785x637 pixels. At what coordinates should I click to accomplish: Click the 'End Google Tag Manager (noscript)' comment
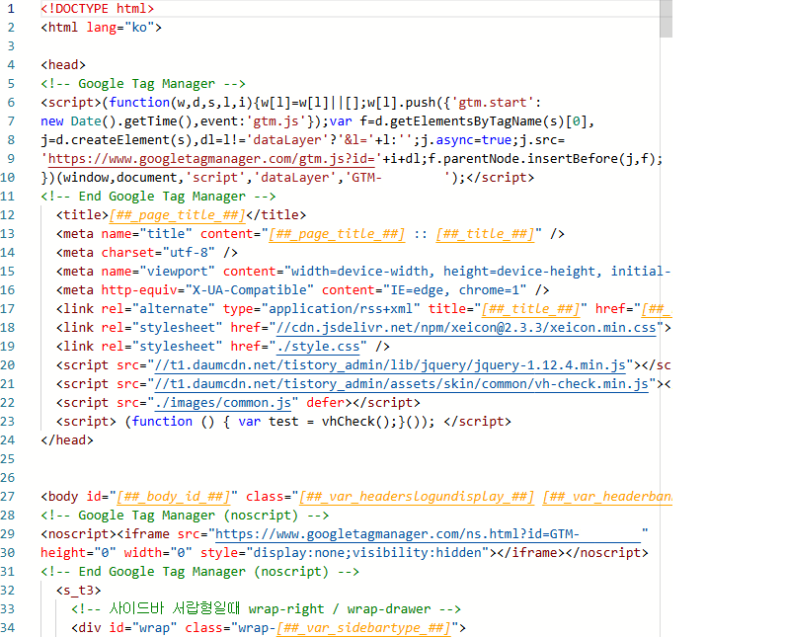pyautogui.click(x=199, y=572)
